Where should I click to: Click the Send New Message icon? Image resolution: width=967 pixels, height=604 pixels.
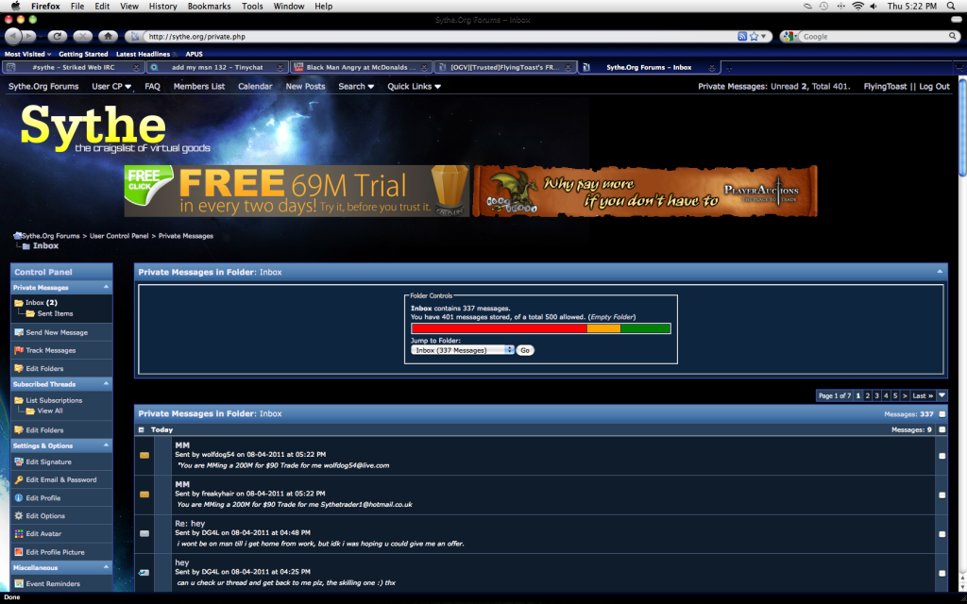pos(19,332)
